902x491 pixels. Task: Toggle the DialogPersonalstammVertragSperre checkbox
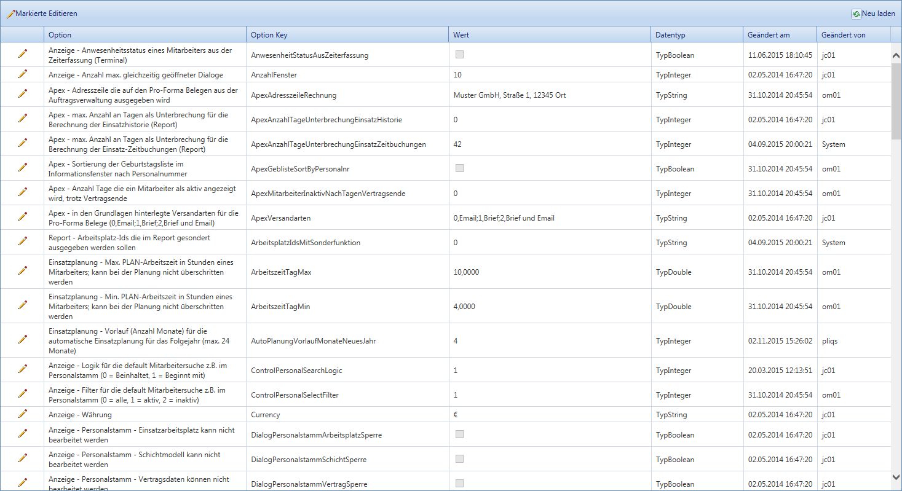point(459,484)
